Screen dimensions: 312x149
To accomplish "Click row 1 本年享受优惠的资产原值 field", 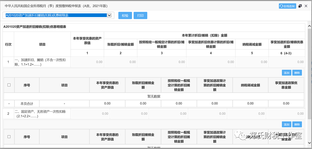I will pos(87,62).
